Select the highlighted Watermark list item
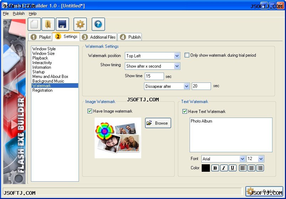286x199 pixels. 55,86
